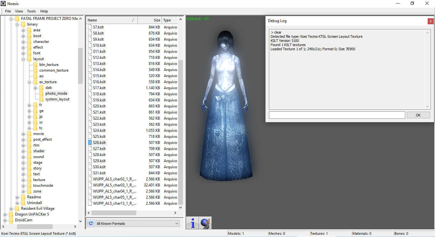Image resolution: width=435 pixels, height=237 pixels.
Task: Collapse the layout folder node
Action: [x=23, y=59]
